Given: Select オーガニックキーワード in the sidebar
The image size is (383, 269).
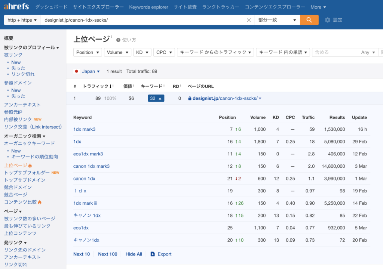Looking at the screenshot, I should pyautogui.click(x=29, y=143).
